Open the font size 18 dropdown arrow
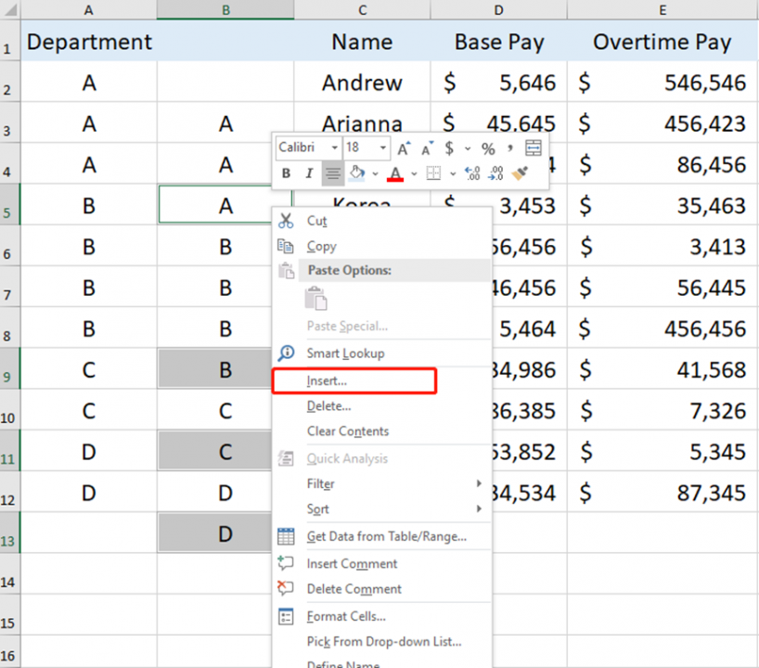 click(x=383, y=148)
